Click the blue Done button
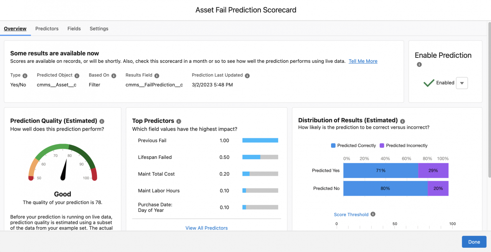The height and width of the screenshot is (252, 491). pyautogui.click(x=474, y=242)
